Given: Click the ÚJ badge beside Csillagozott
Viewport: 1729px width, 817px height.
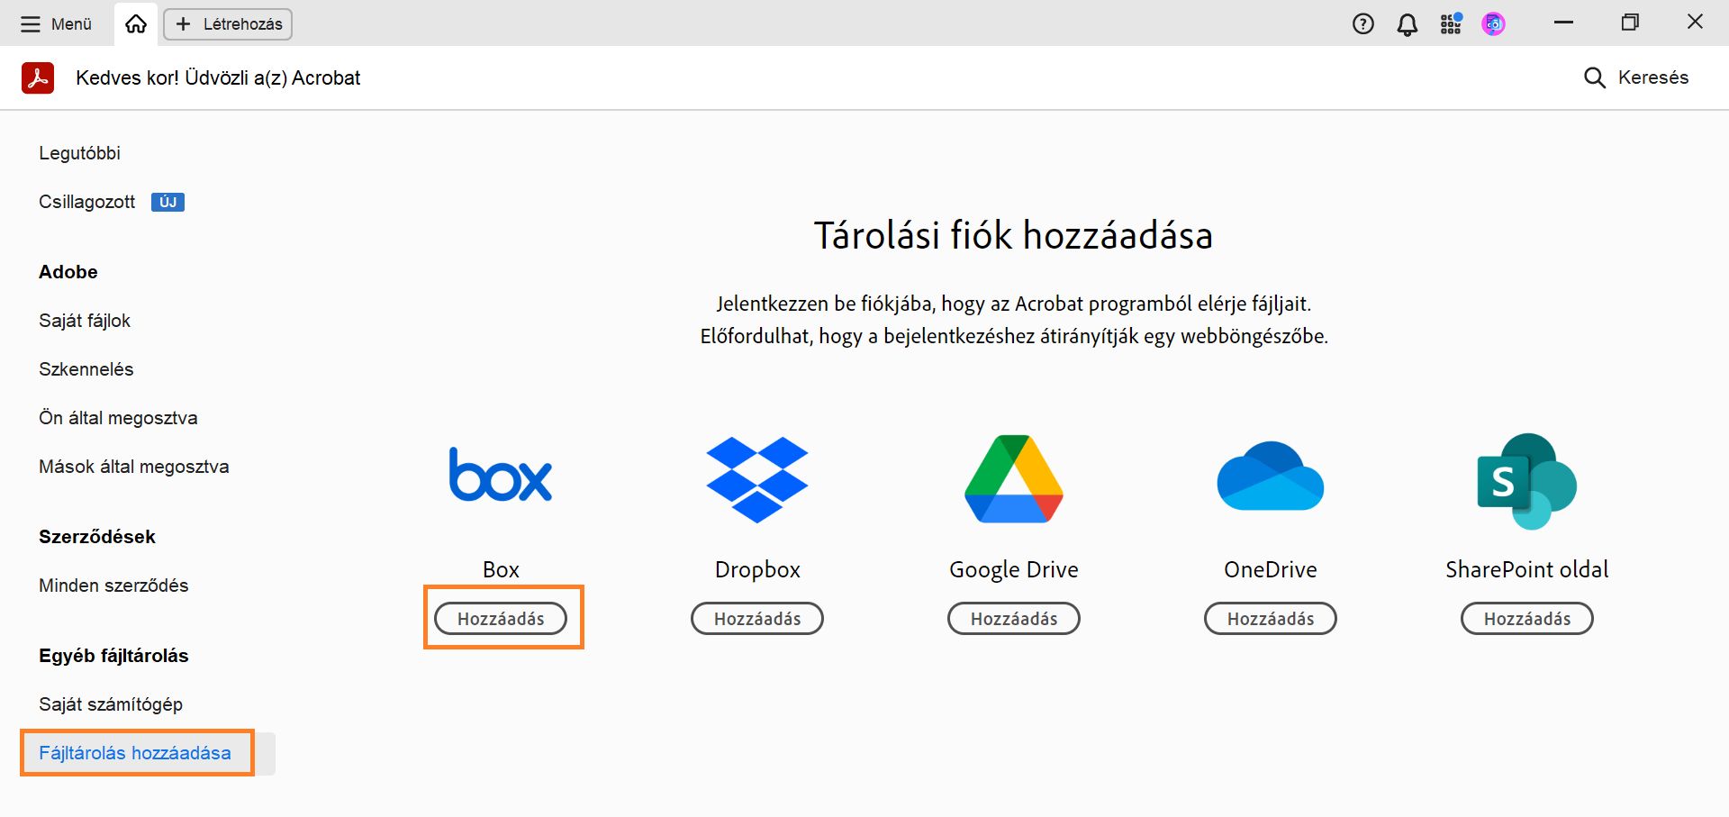Looking at the screenshot, I should [x=167, y=202].
